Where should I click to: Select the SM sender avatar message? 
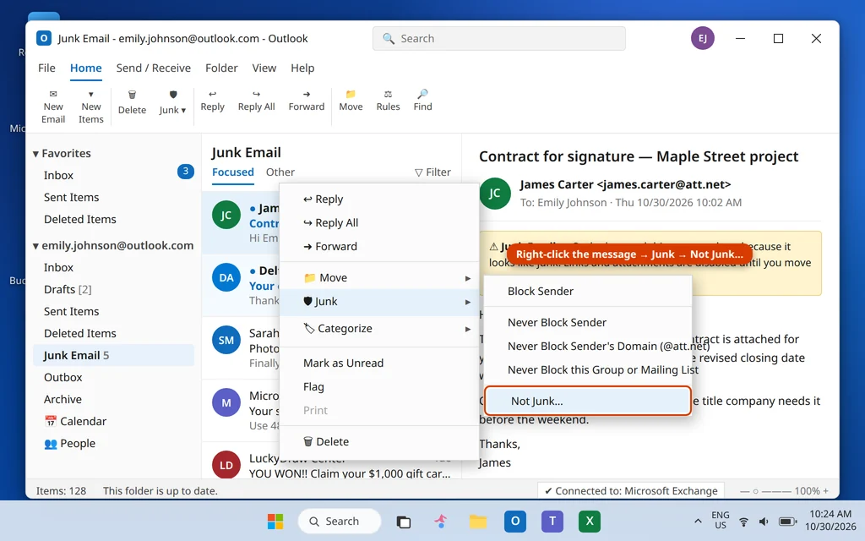click(226, 340)
